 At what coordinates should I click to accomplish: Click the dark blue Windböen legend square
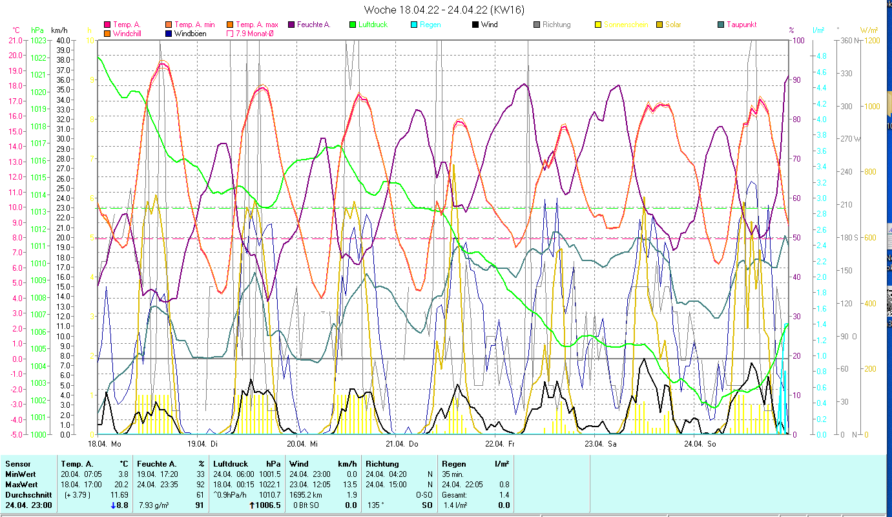(x=169, y=34)
